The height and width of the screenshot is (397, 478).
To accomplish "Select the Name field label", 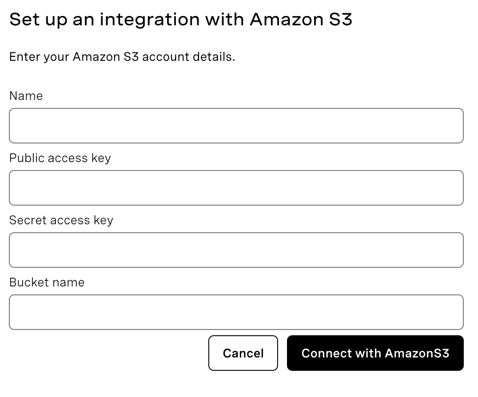I will [26, 96].
